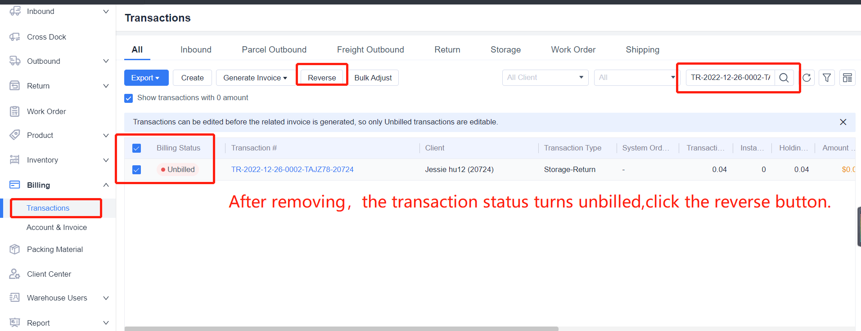Switch to the Shipping tab
861x331 pixels.
click(642, 50)
